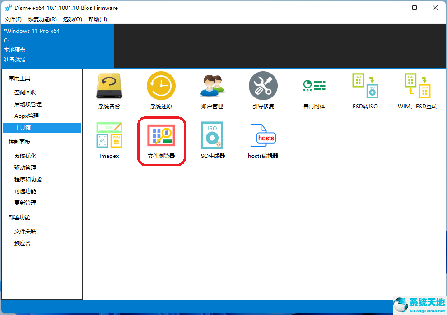Open the 文件(F) menu
447x315 pixels.
(x=13, y=19)
